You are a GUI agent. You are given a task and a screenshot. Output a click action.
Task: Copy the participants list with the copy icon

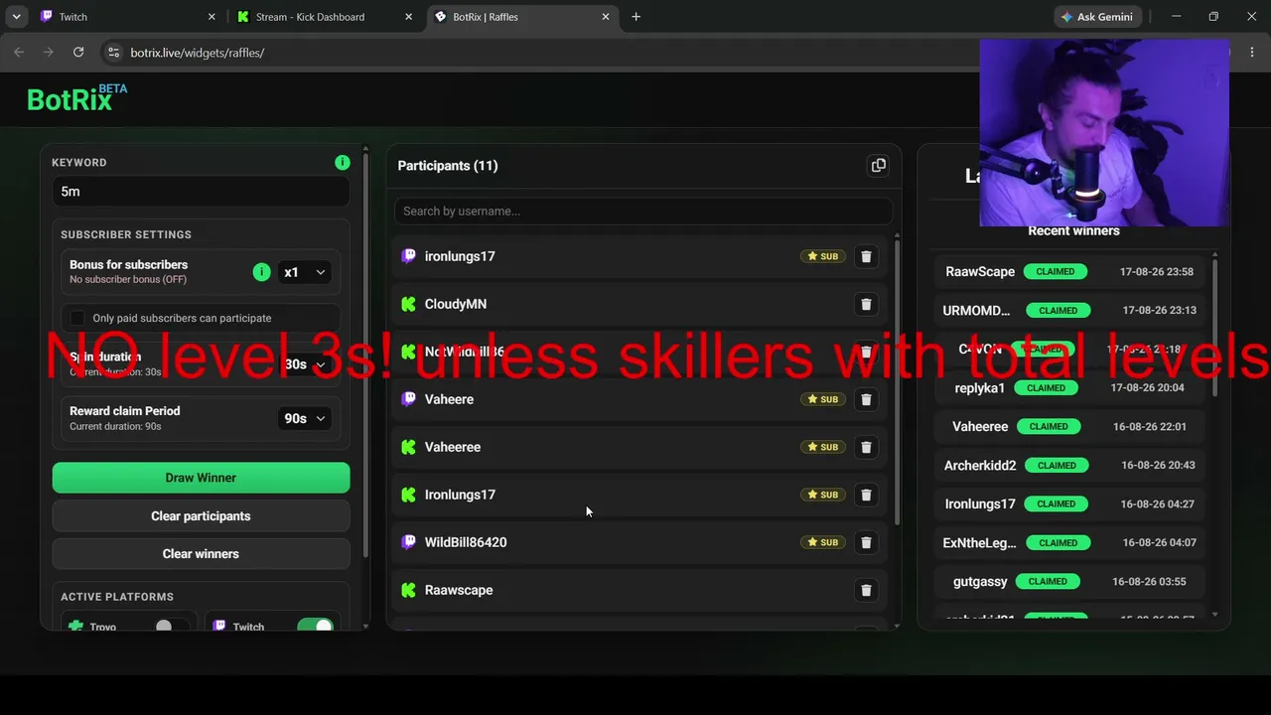[x=878, y=166]
